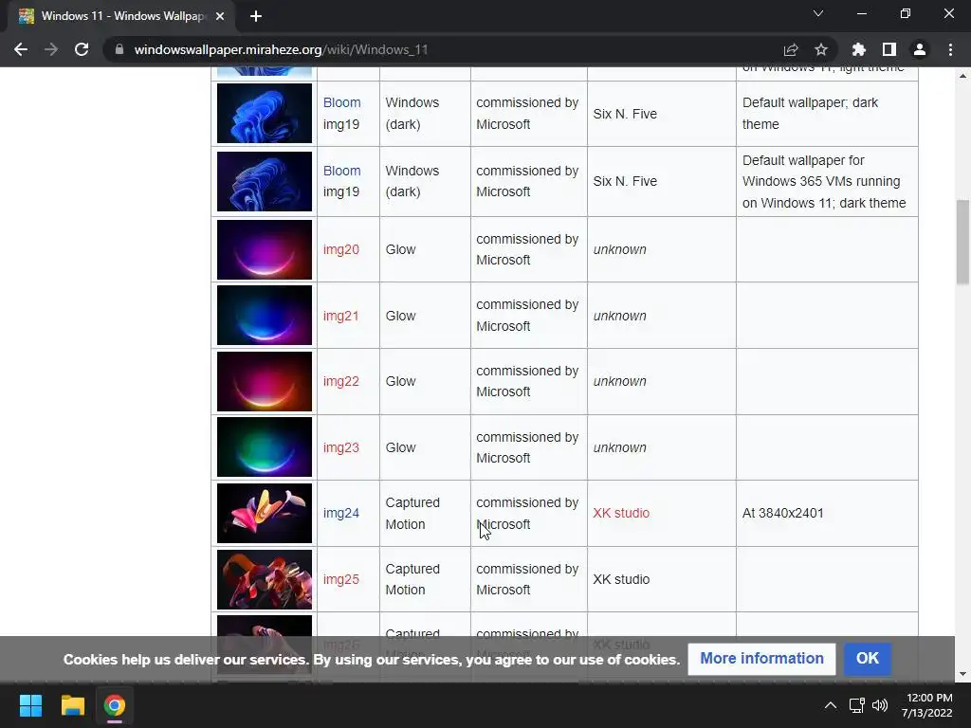Screen dimensions: 971x728
Task: View site info via the lock icon
Action: (x=119, y=49)
